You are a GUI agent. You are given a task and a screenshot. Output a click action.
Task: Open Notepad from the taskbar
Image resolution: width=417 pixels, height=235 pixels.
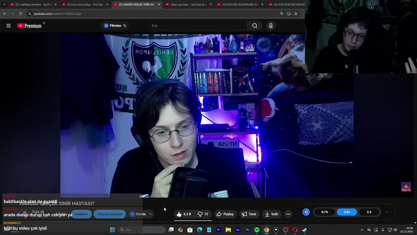coord(209,230)
